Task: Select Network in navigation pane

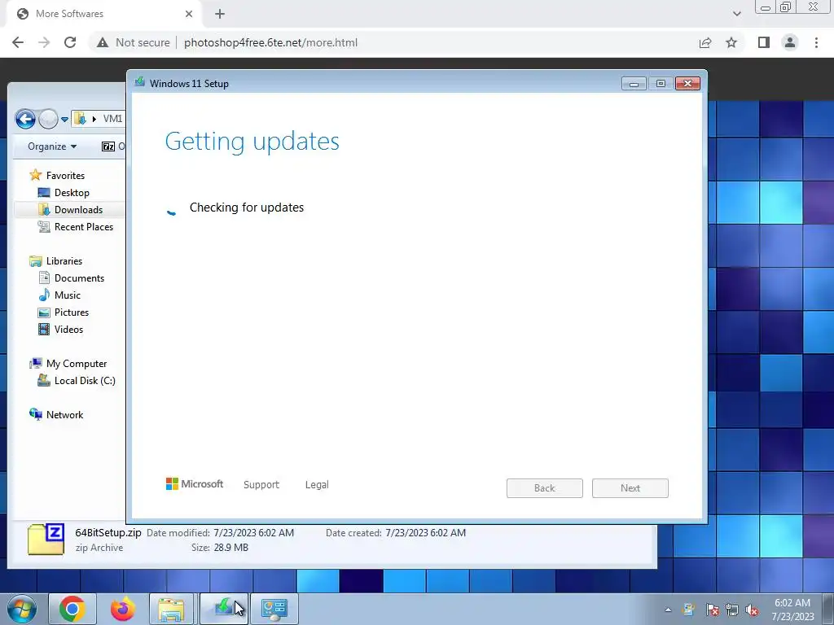Action: (x=56, y=414)
